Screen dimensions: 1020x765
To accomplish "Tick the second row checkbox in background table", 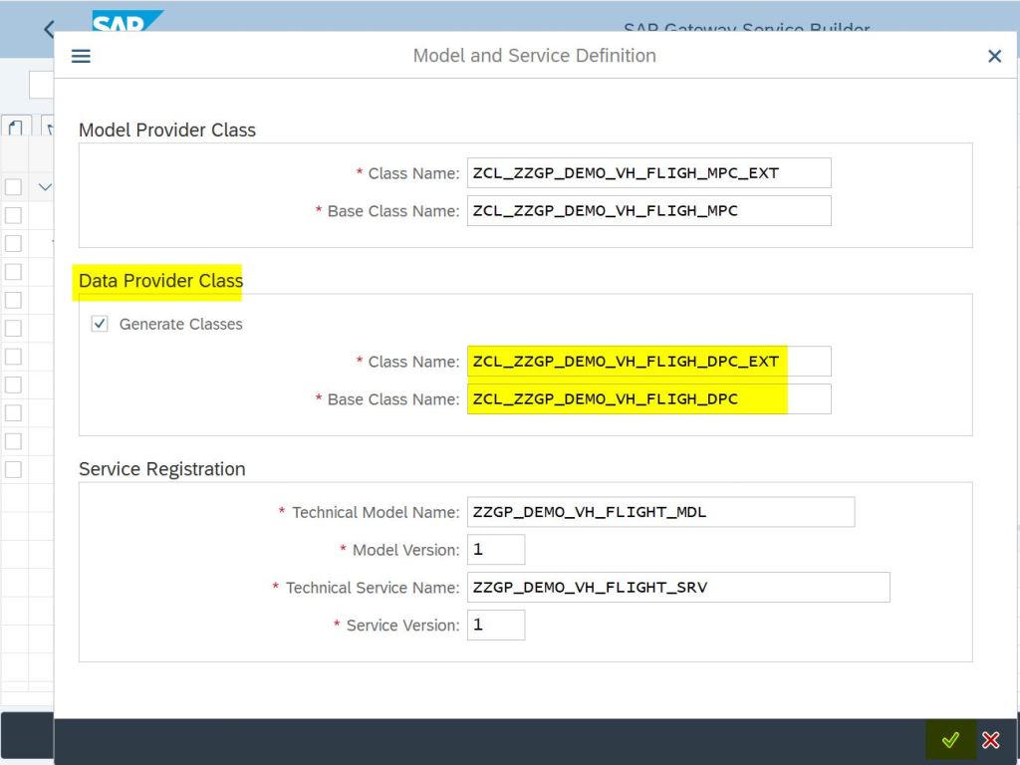I will (x=13, y=243).
